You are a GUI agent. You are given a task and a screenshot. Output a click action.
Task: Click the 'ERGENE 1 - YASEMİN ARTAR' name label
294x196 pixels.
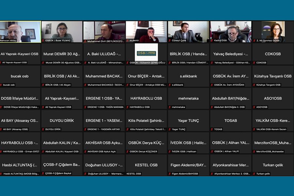point(104,129)
